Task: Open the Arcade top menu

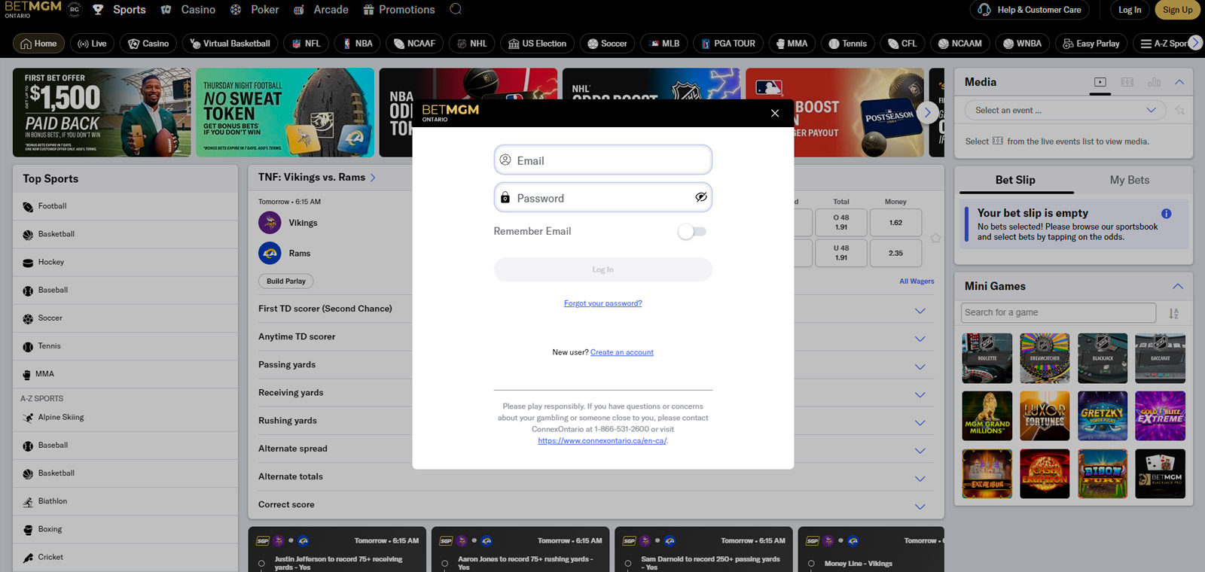Action: tap(321, 10)
